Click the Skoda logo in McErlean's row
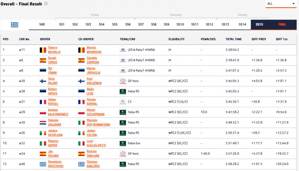Screen dimensions: 299x171 coord(123,133)
